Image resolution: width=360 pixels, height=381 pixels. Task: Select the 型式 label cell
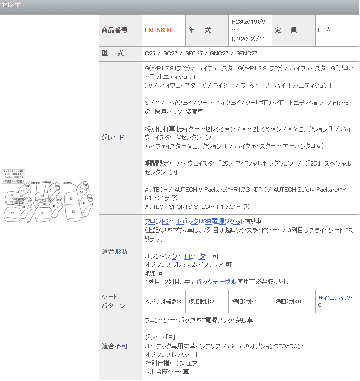click(x=120, y=54)
